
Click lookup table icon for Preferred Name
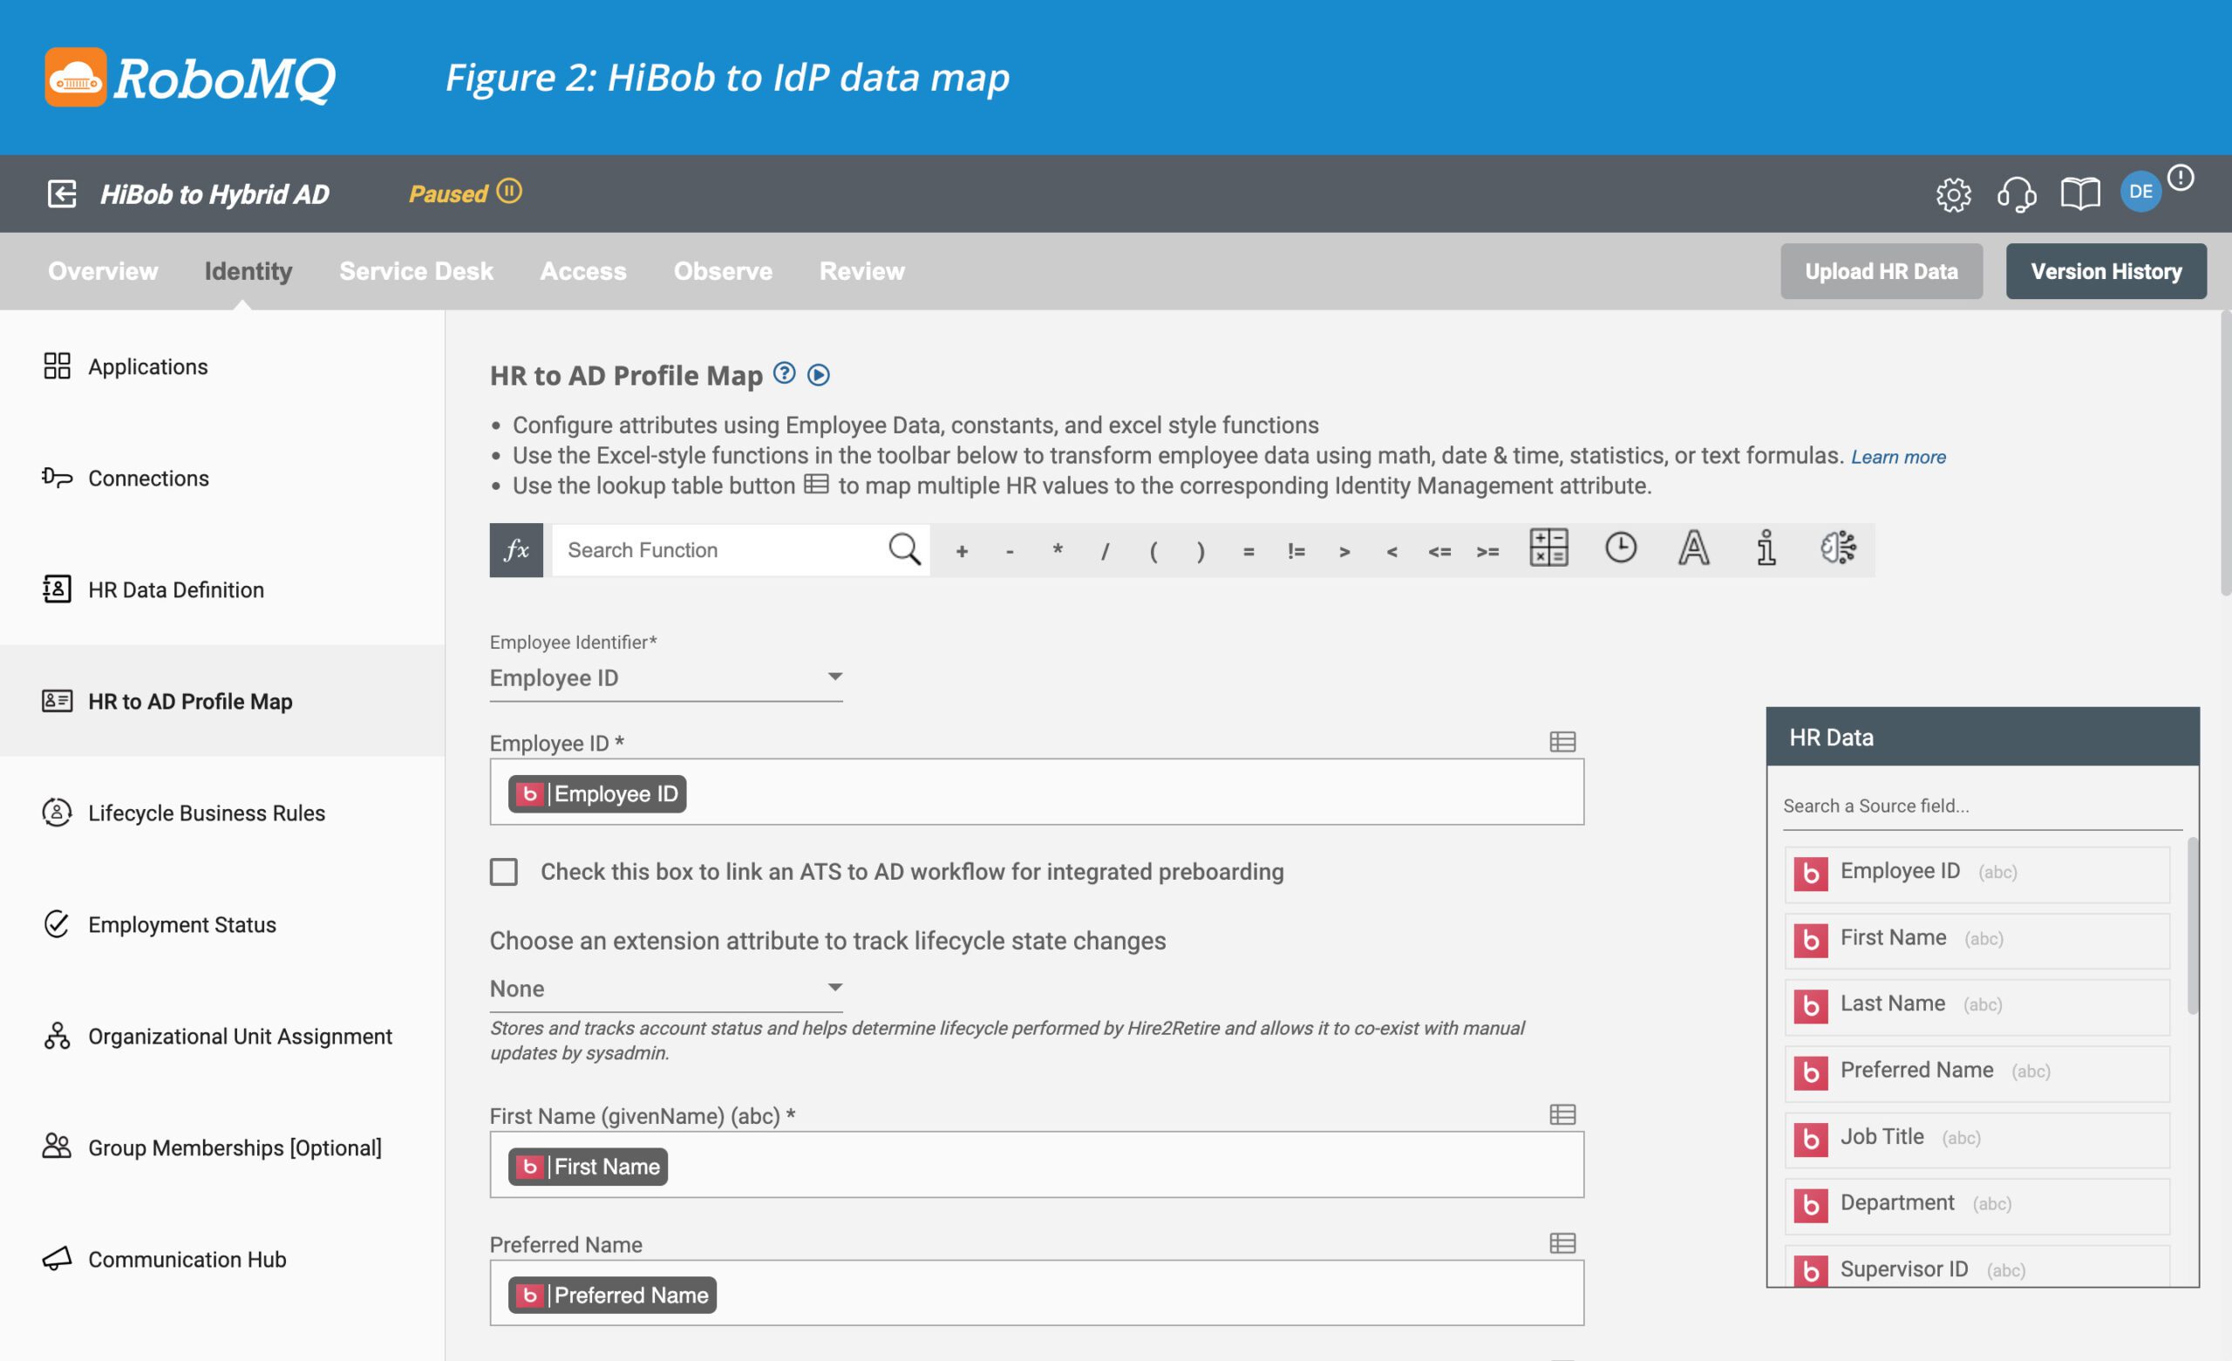pyautogui.click(x=1562, y=1243)
